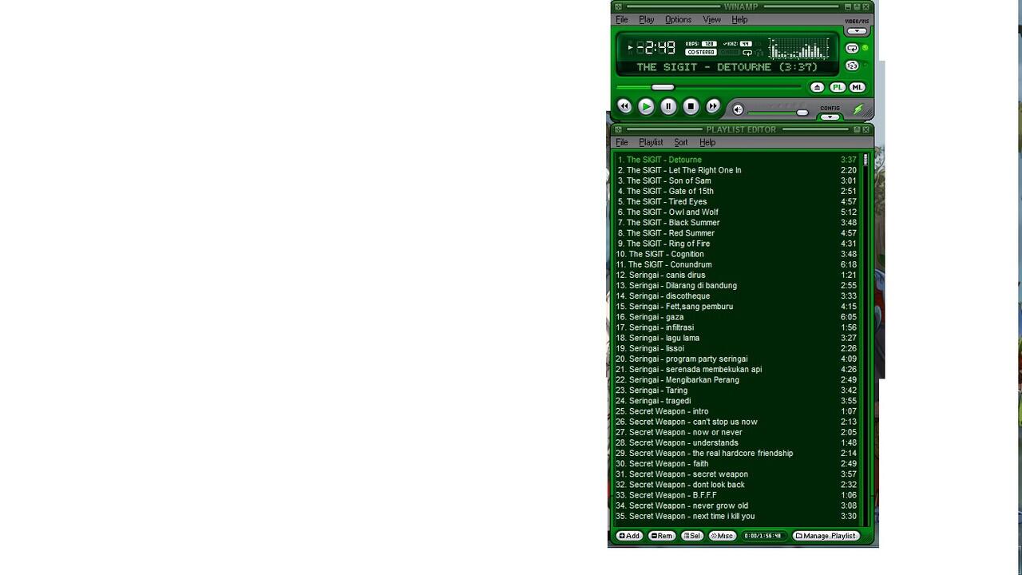Skip to previous track in Winamp
The height and width of the screenshot is (575, 1022).
tap(624, 106)
